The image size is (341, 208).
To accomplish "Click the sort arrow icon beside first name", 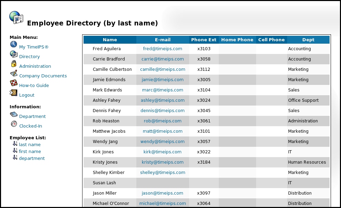I will (x=15, y=151).
